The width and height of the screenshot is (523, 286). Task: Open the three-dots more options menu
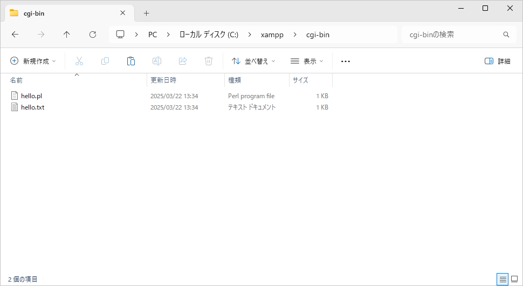346,62
